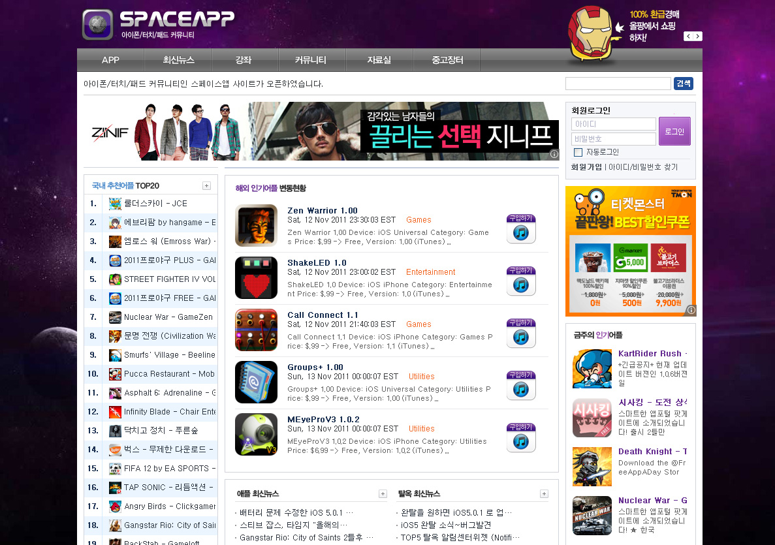Click iTunes buy button for MEyeProV3
The height and width of the screenshot is (545, 775).
pos(521,438)
